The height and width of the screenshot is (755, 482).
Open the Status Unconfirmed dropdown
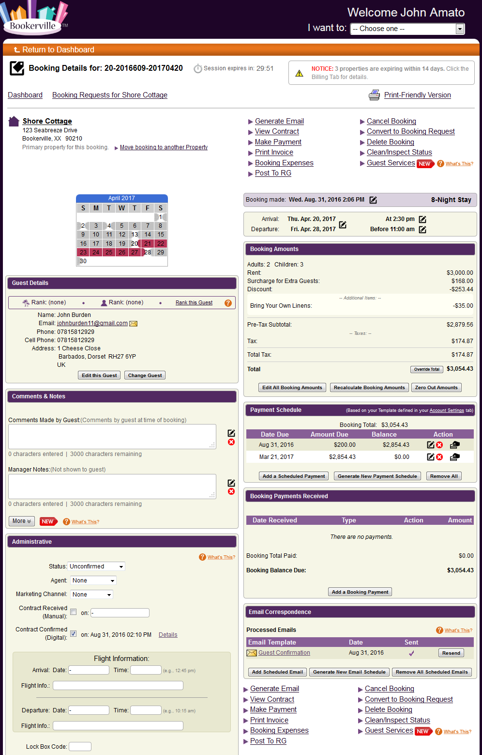[96, 566]
